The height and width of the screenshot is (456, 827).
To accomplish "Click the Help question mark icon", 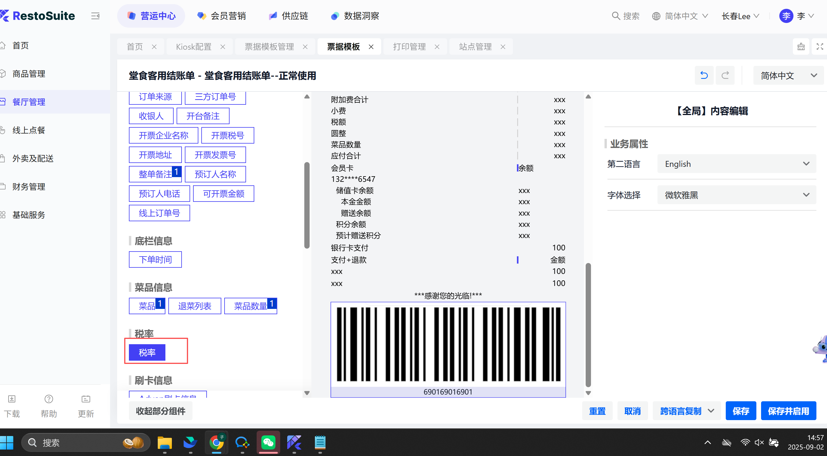I will pos(49,399).
